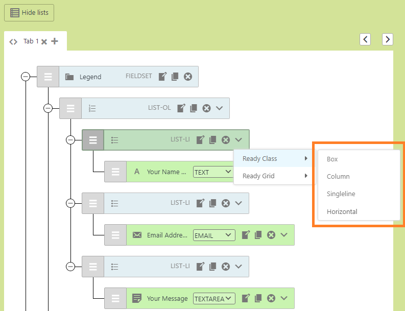Collapse the Legend fieldset tree node
405x311 pixels.
(x=26, y=77)
